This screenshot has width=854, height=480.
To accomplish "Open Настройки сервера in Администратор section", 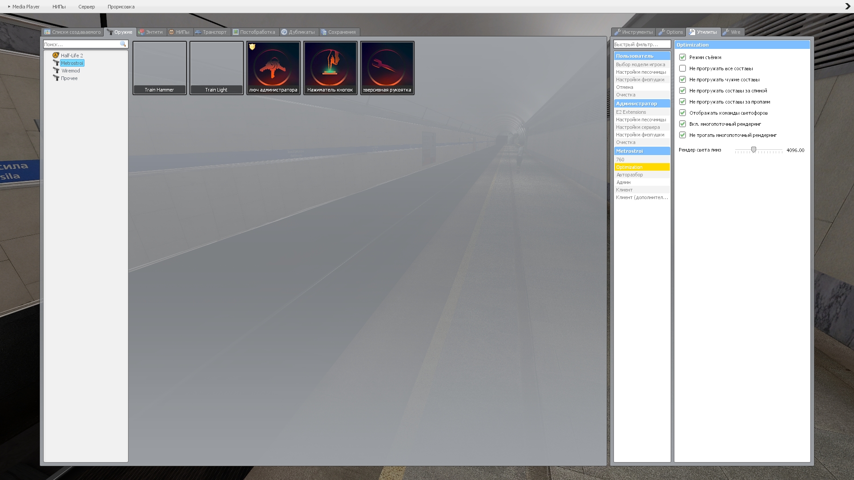I will pyautogui.click(x=638, y=127).
